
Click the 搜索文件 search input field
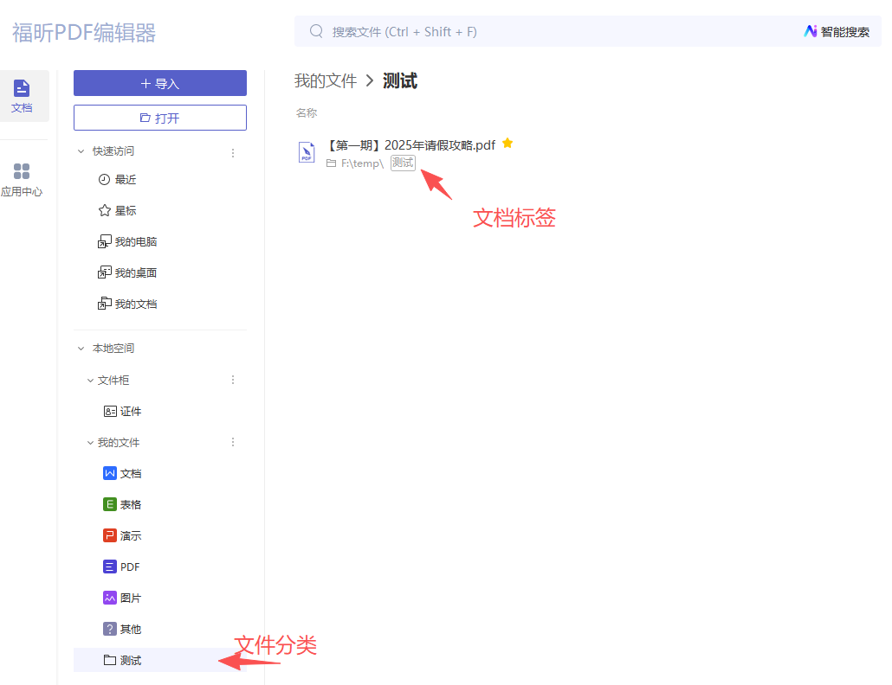520,32
